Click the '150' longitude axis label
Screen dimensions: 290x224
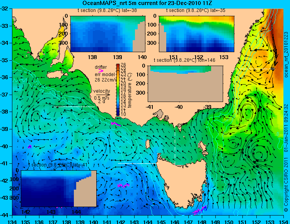coord(229,222)
